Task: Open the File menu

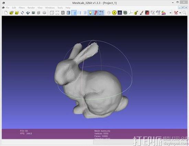Action: click(8, 8)
